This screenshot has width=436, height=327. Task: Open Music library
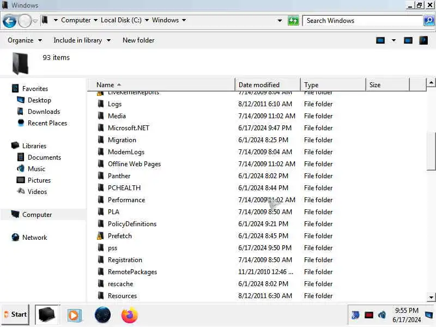click(x=36, y=169)
